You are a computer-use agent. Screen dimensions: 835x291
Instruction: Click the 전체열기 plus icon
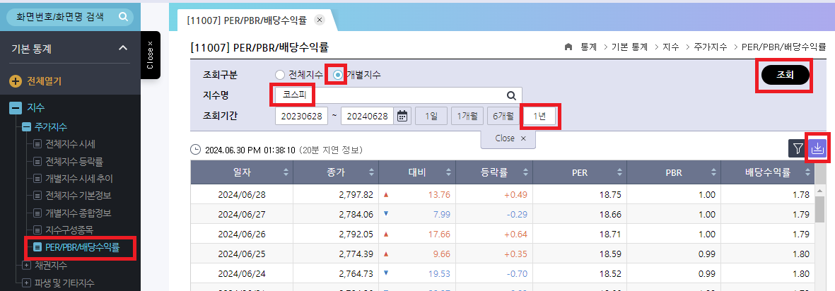pos(16,81)
